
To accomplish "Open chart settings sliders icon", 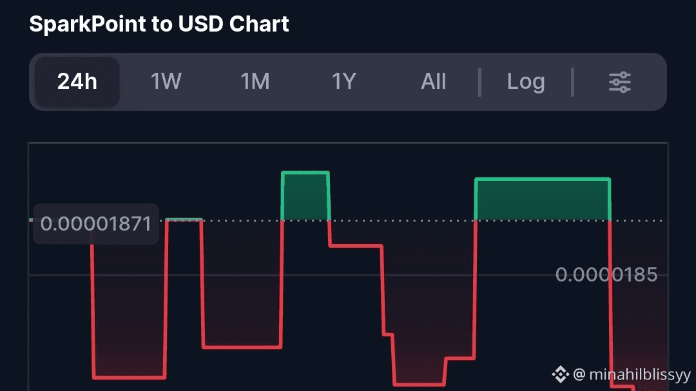I will (x=619, y=82).
